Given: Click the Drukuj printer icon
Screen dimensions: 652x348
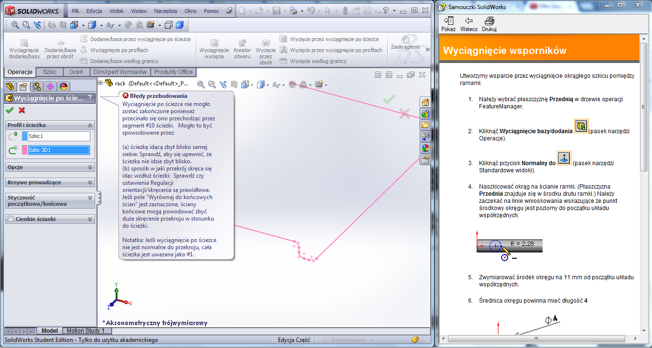Looking at the screenshot, I should click(x=489, y=21).
